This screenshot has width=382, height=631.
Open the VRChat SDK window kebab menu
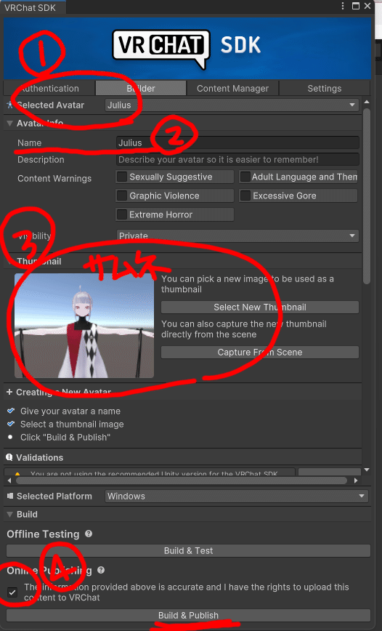[x=343, y=6]
